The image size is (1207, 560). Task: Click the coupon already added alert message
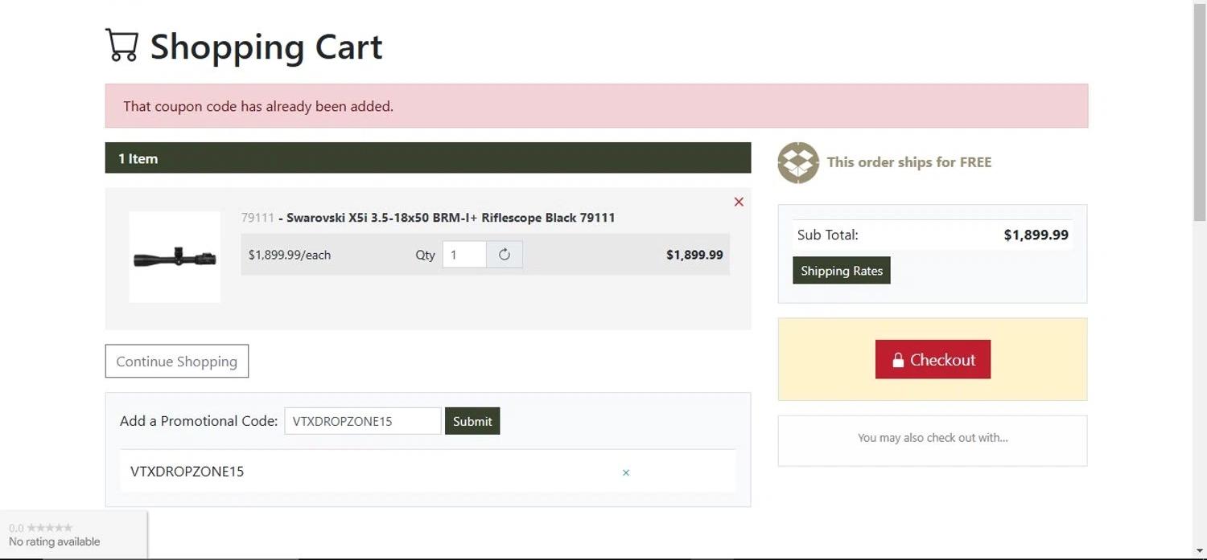pyautogui.click(x=596, y=106)
